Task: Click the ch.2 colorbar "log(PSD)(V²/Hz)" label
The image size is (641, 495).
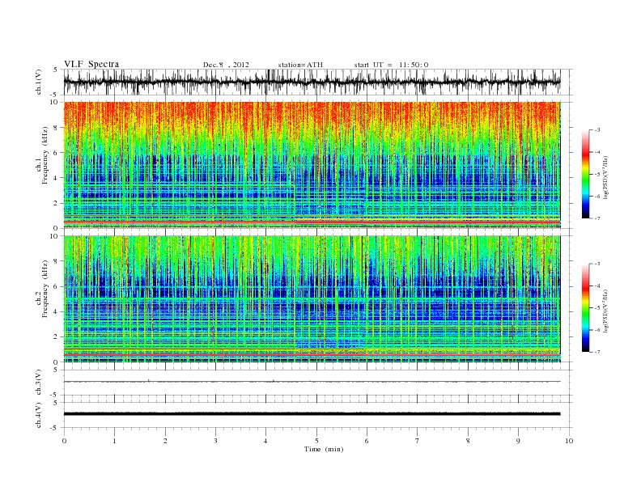Action: click(605, 311)
